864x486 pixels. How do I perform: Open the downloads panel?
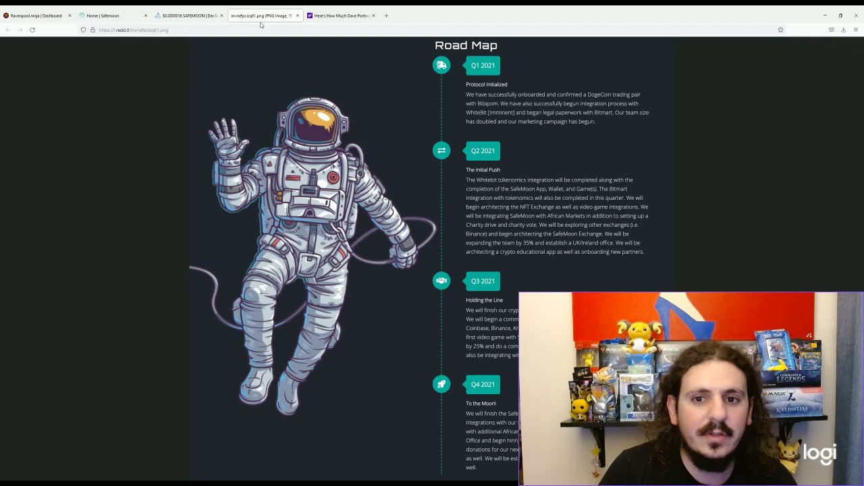click(843, 30)
